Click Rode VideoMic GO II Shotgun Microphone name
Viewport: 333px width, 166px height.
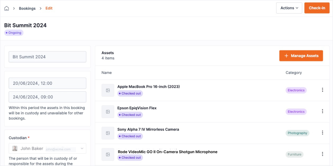point(168,152)
